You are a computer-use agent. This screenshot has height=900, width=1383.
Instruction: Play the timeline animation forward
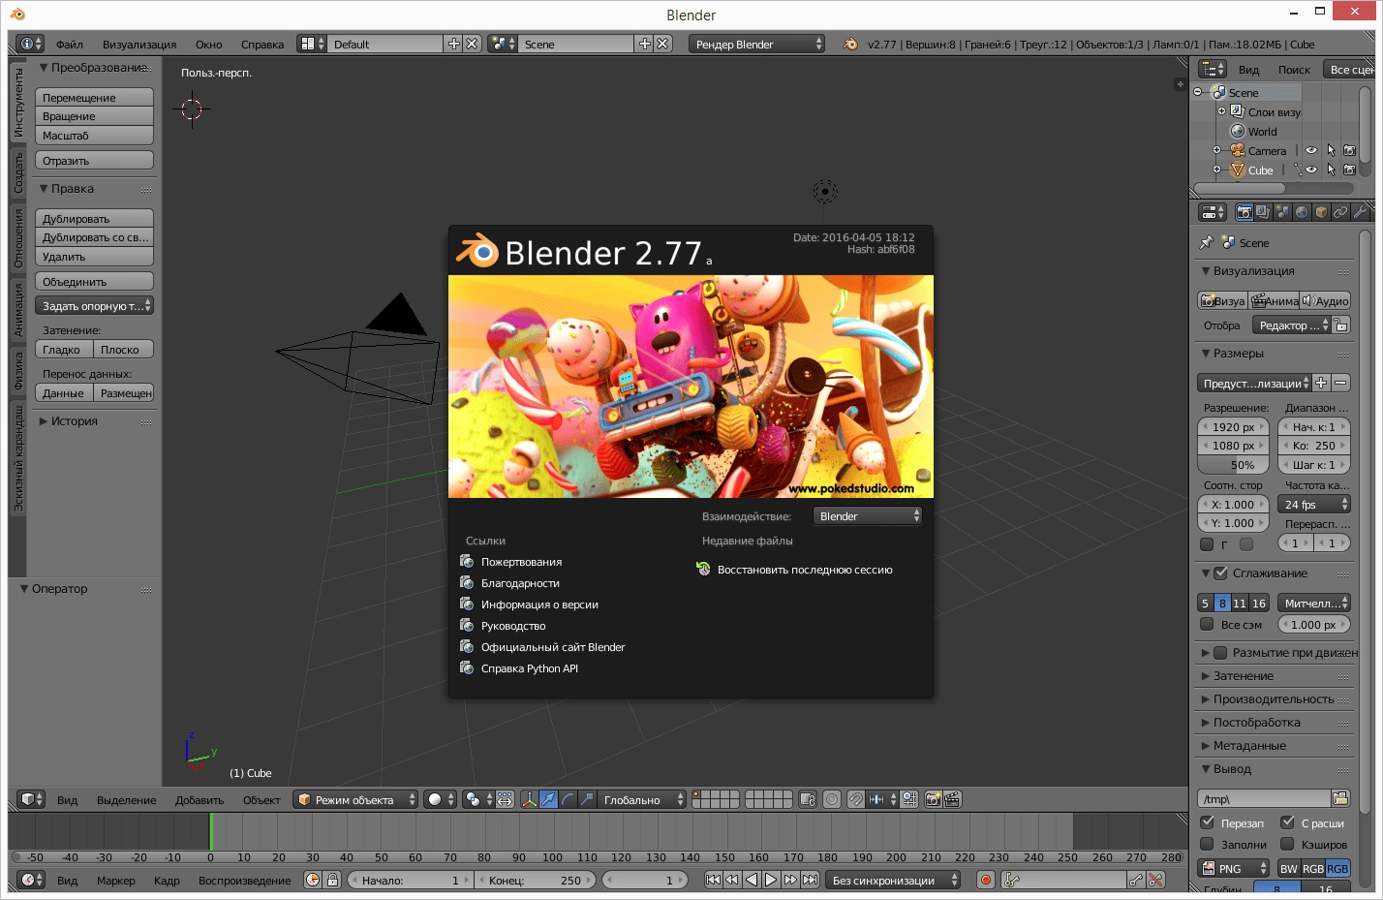[771, 880]
